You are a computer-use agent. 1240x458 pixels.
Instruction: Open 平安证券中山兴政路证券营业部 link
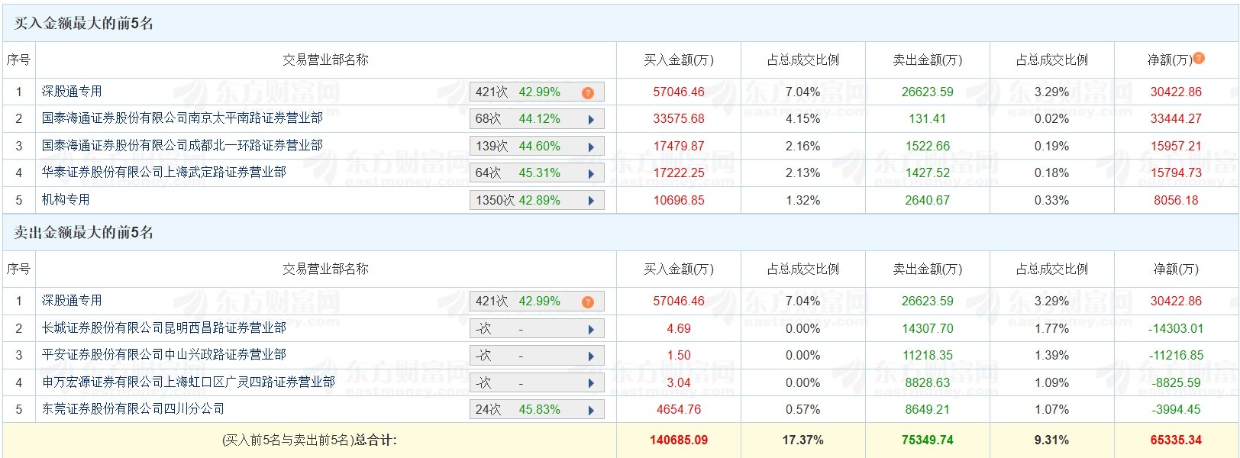pyautogui.click(x=164, y=355)
